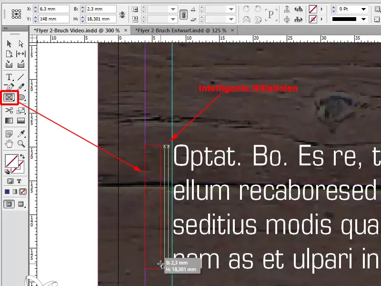381x286 pixels.
Task: Select the Free Transform tool
Action: tap(21, 111)
